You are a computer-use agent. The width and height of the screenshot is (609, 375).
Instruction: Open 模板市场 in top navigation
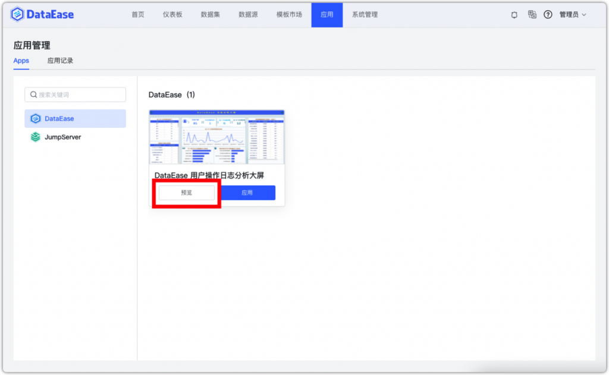pos(289,15)
